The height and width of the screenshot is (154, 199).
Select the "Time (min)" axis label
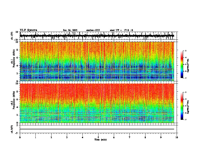(x=101, y=140)
